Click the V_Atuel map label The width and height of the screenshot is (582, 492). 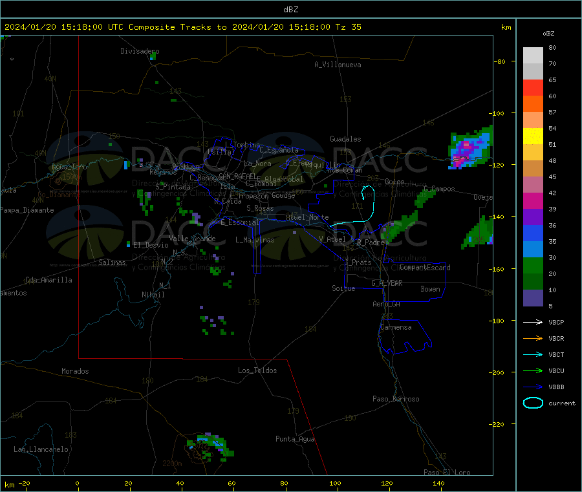332,239
